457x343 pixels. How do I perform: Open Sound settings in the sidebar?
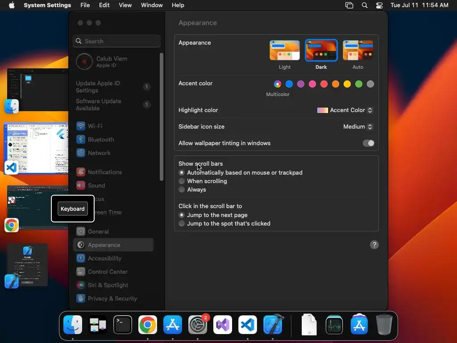113,185
